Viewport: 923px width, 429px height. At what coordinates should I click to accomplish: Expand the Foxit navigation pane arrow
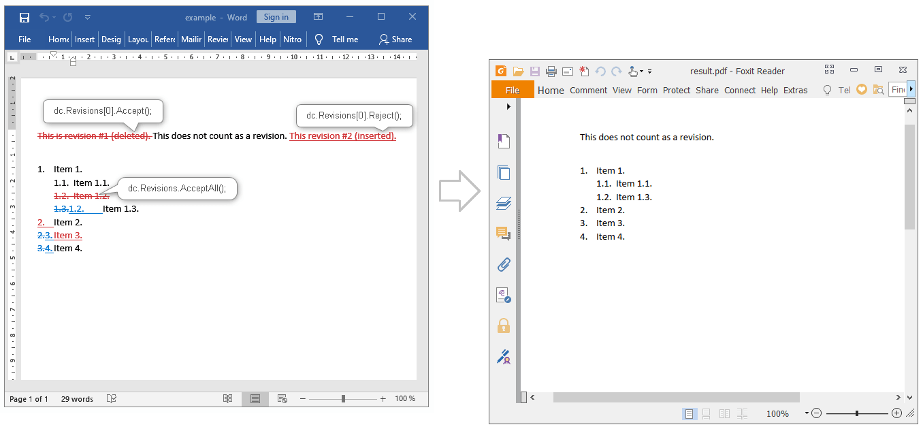tap(508, 107)
